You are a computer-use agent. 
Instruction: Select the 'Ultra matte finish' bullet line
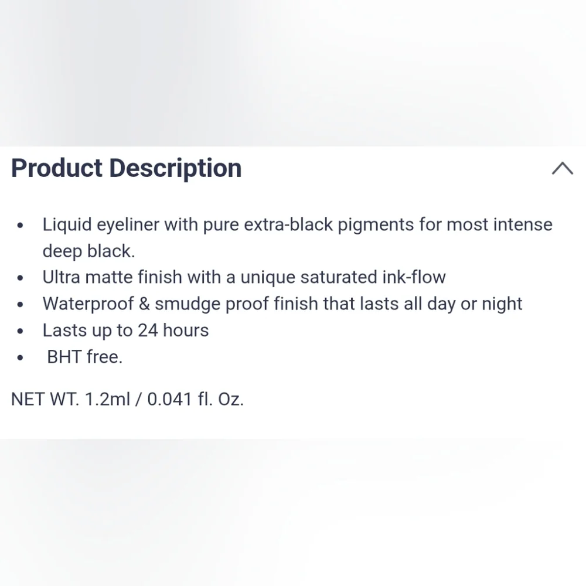[244, 277]
